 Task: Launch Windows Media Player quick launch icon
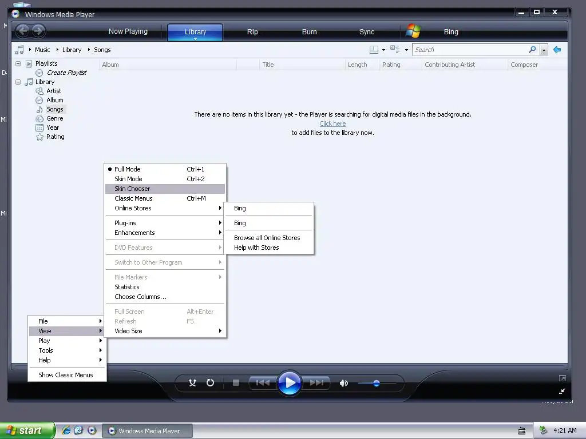point(92,430)
